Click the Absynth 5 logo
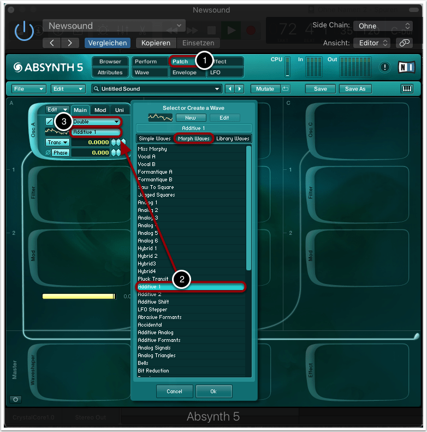 coord(48,67)
